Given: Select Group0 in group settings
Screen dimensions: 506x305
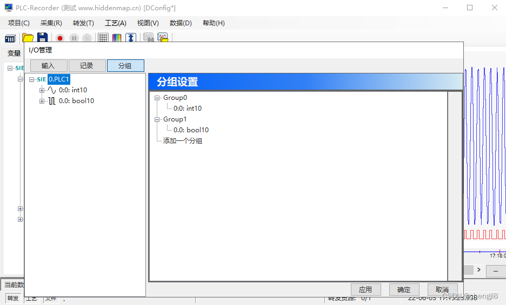Looking at the screenshot, I should 175,97.
